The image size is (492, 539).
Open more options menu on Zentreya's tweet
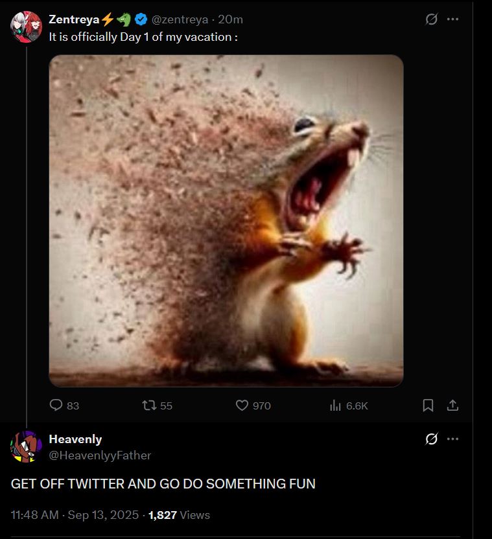(453, 19)
